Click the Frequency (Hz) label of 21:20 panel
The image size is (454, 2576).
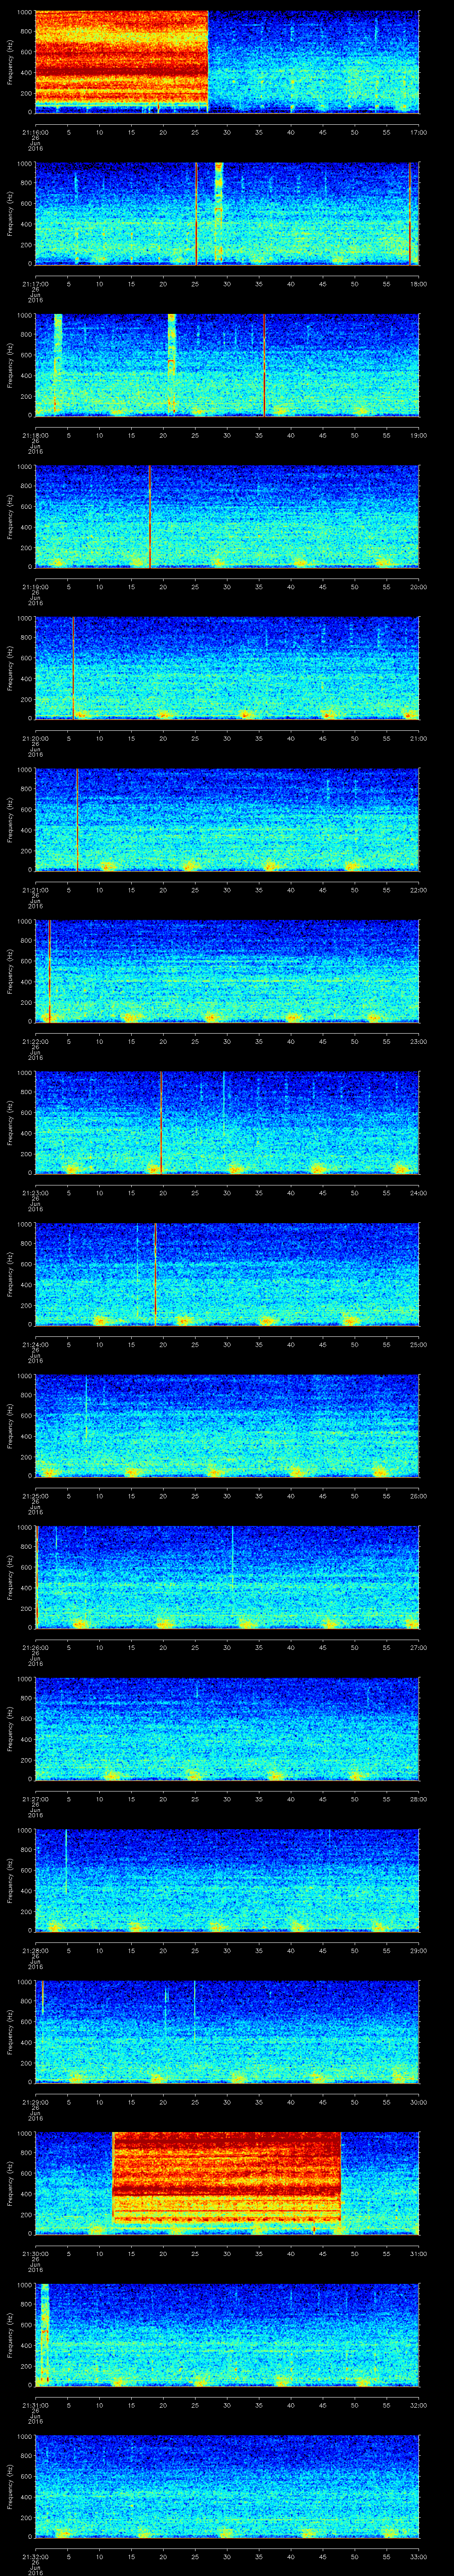11,667
